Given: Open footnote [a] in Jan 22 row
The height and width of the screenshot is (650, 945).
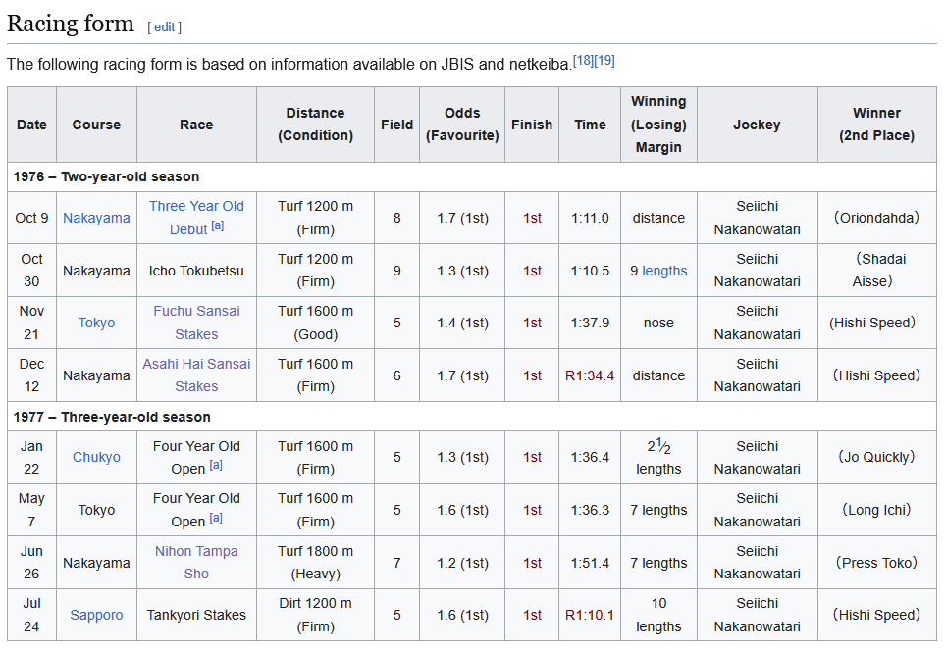Looking at the screenshot, I should [x=216, y=466].
